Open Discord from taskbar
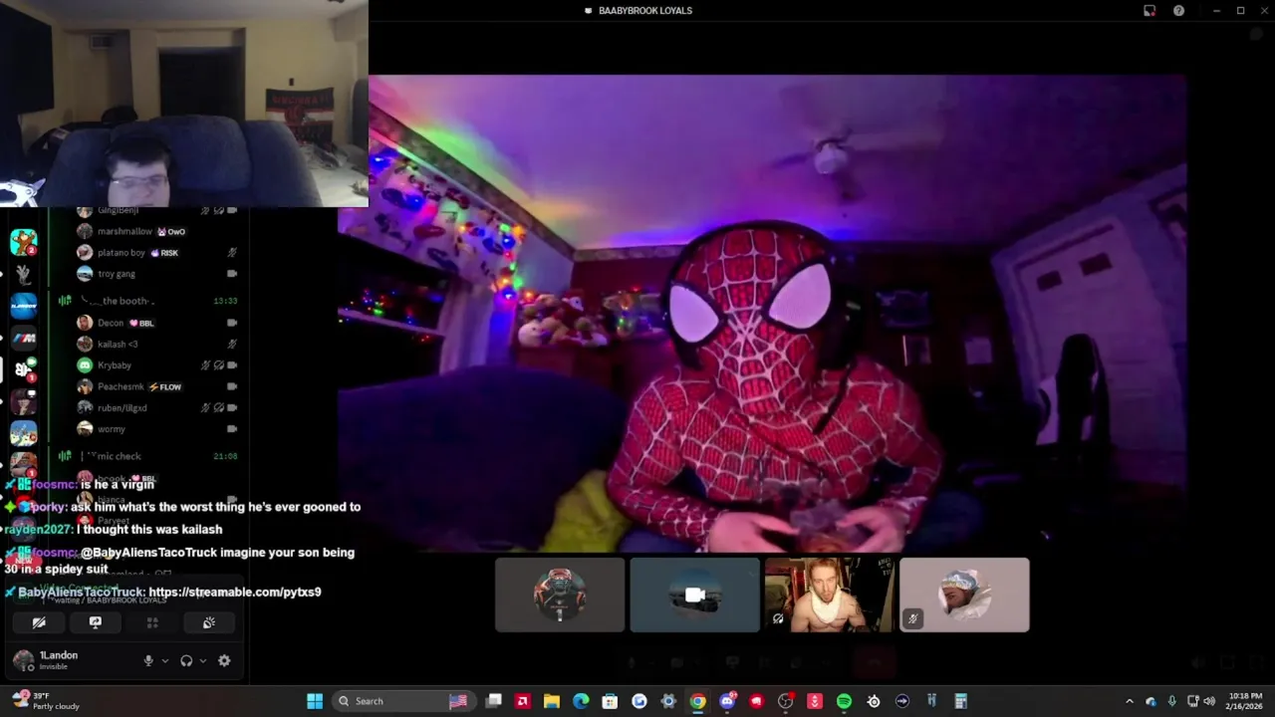Viewport: 1275px width, 717px height. [727, 701]
